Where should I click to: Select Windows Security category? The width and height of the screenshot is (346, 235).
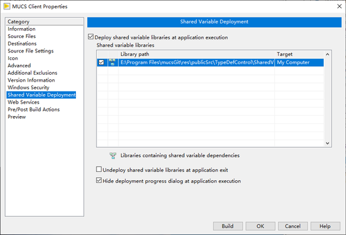[29, 87]
